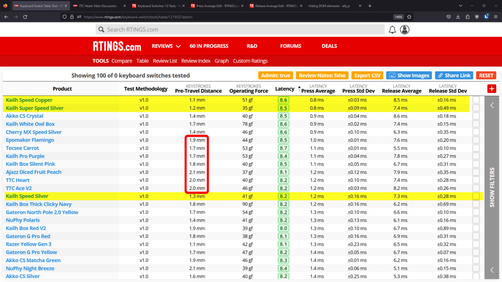Open the Firefox downloads panel

point(458,17)
